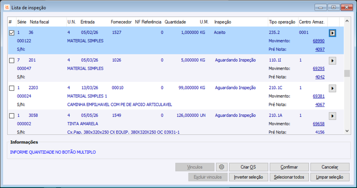
Task: Click the arrow button on row 201
Action: click(x=332, y=61)
